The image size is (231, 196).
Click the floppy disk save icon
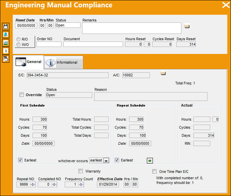pyautogui.click(x=6, y=26)
